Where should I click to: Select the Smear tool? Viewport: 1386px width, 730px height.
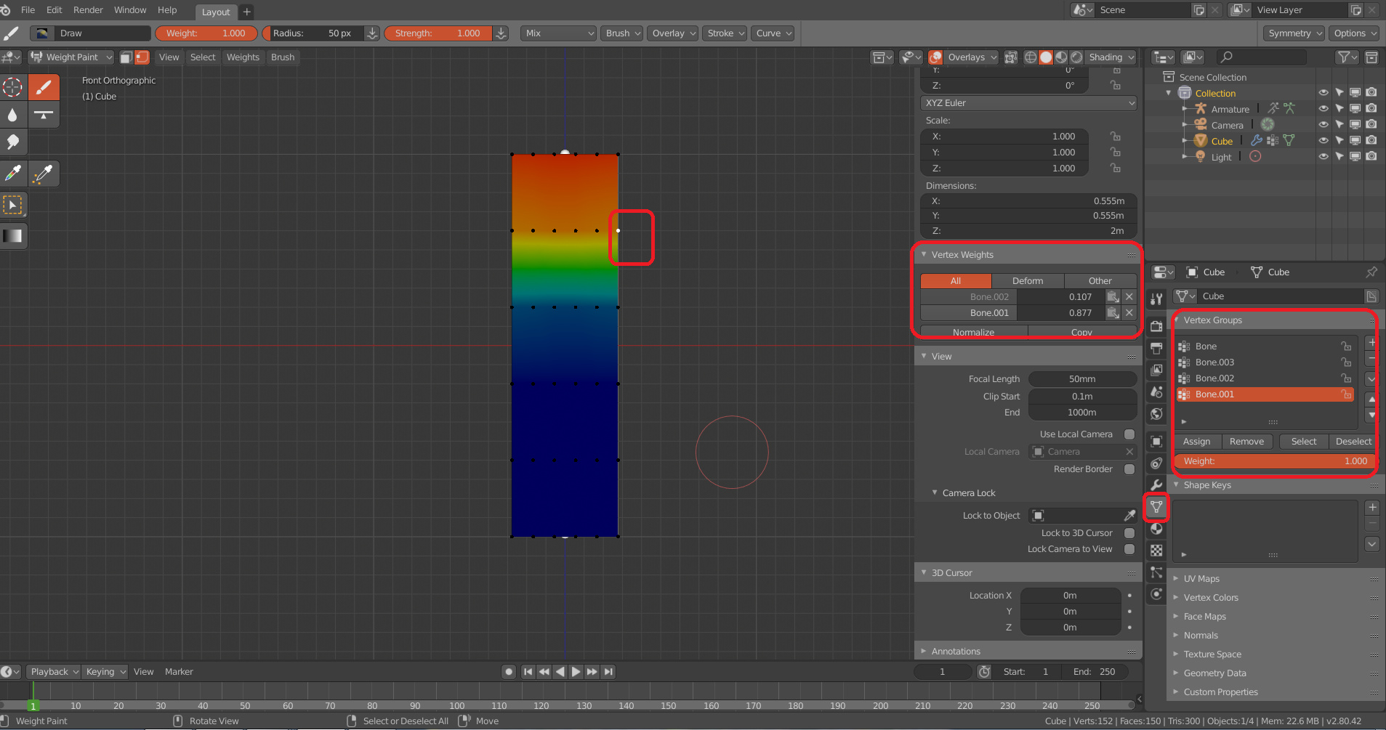pyautogui.click(x=12, y=142)
